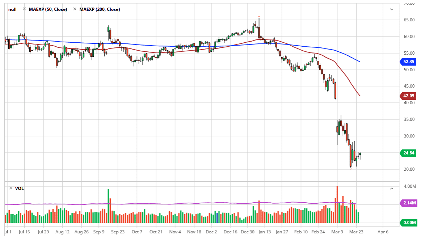Click the tallest red volume bar

[x=337, y=204]
